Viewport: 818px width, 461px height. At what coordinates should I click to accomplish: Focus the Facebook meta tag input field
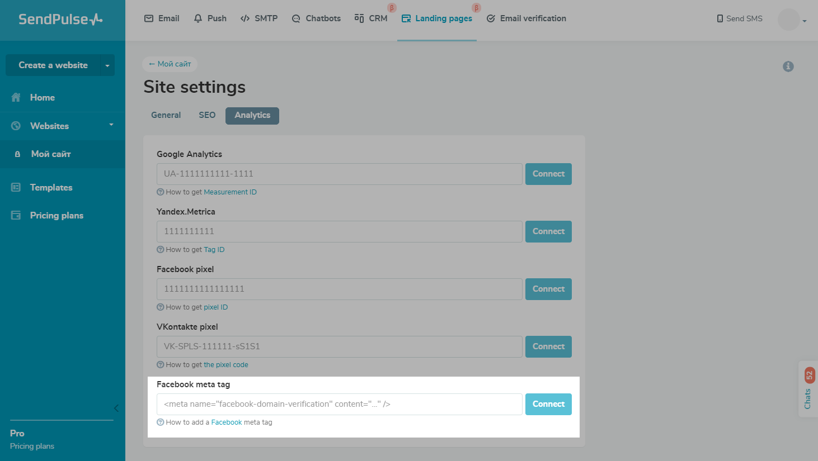tap(340, 404)
